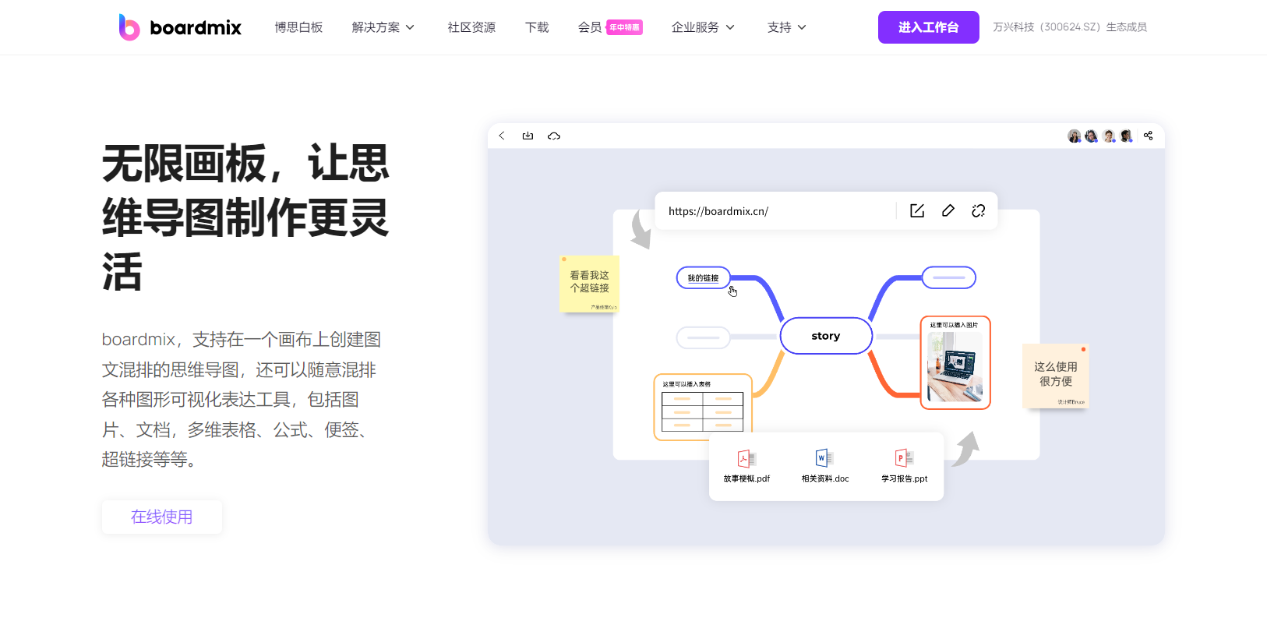This screenshot has height=639, width=1267.
Task: Click the 万兴科技 生态成员 link
Action: [x=1070, y=27]
